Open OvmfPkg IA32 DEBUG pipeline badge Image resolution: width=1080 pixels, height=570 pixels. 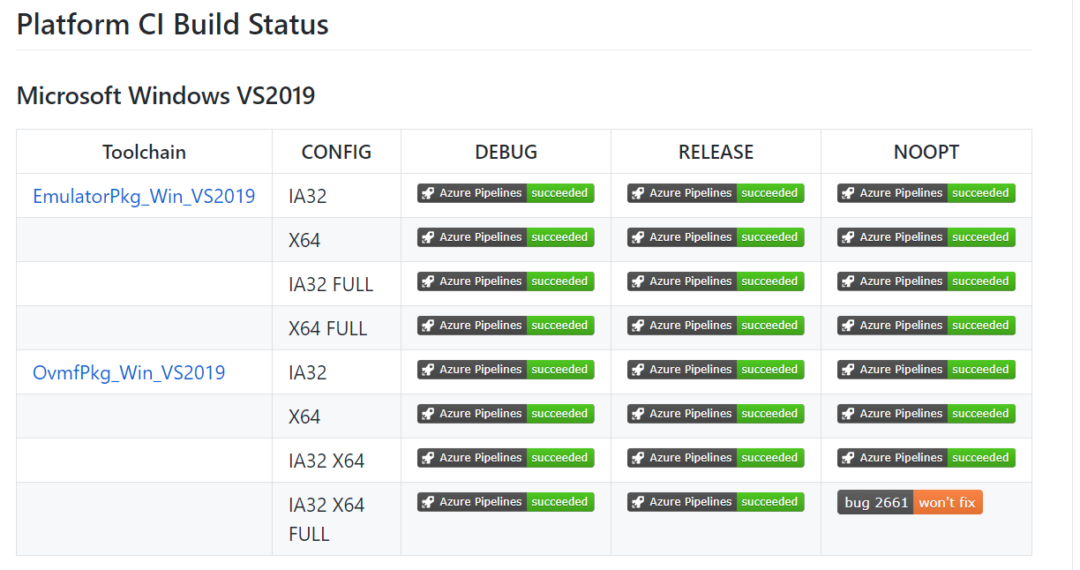(x=506, y=370)
